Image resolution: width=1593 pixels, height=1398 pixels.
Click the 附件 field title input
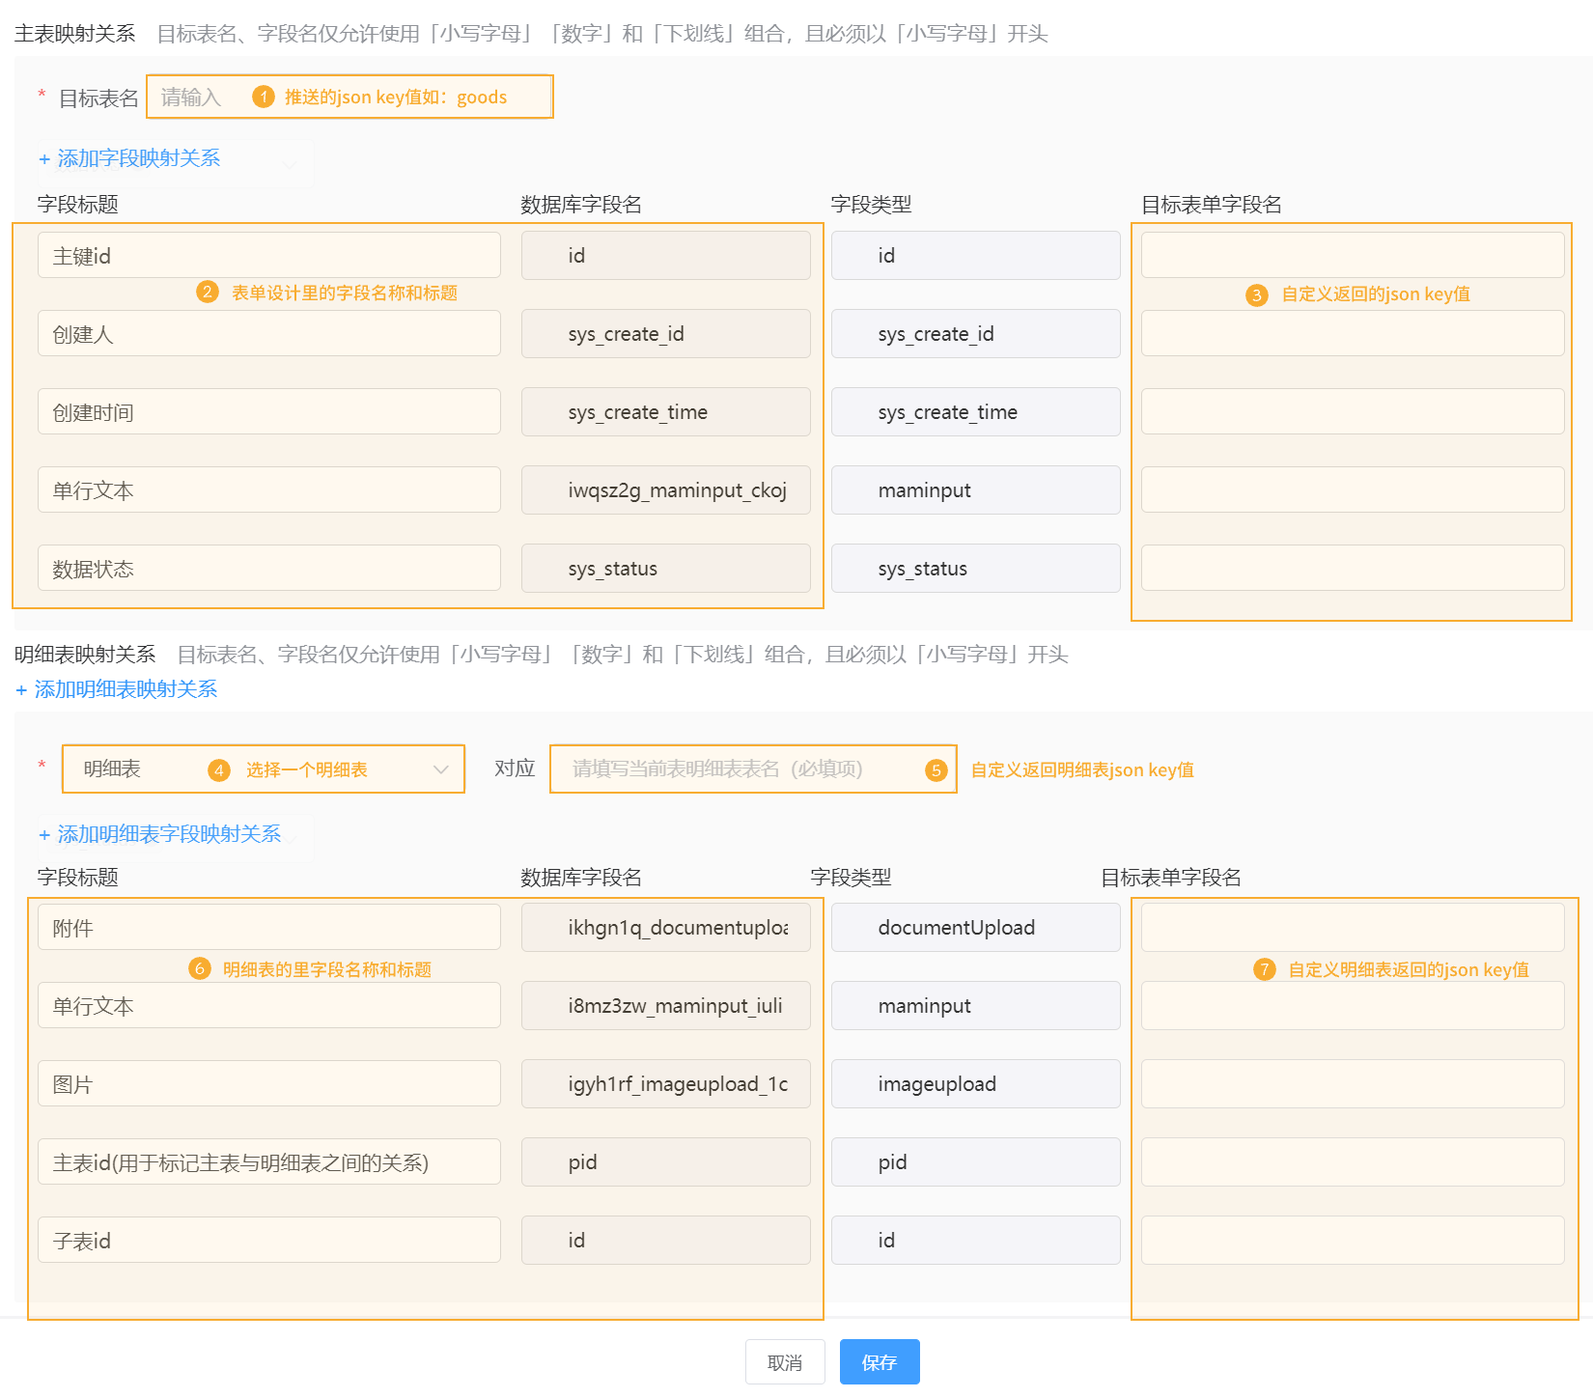click(x=268, y=928)
